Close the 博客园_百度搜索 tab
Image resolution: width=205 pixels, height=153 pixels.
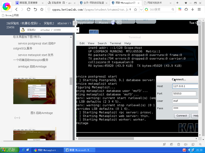[x=43, y=3]
